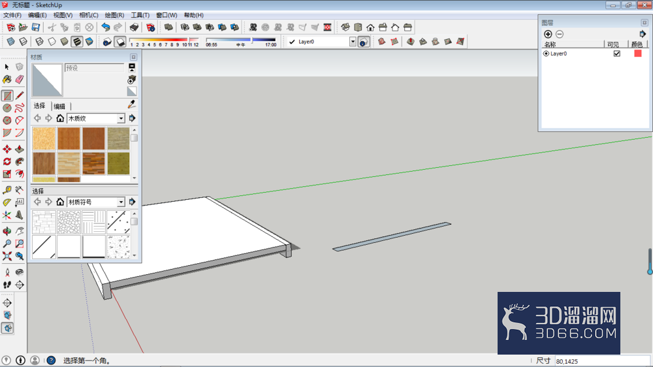Adjust the shadow month date slider
The image size is (653, 367).
point(165,40)
